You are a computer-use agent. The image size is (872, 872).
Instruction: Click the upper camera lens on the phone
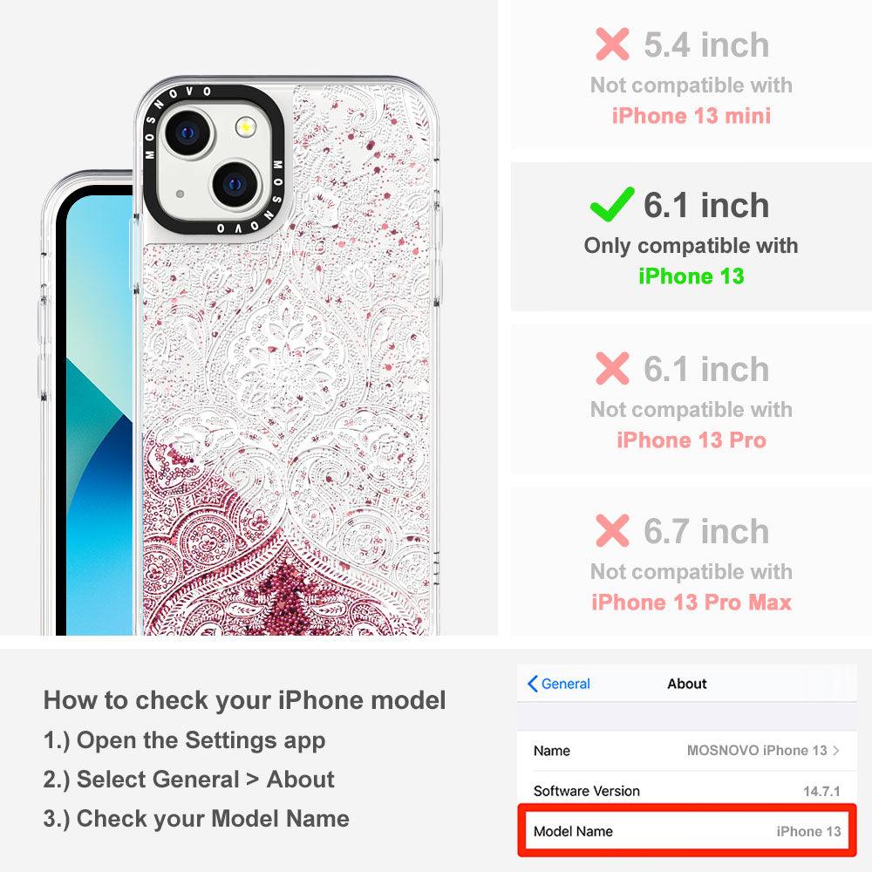pos(187,133)
